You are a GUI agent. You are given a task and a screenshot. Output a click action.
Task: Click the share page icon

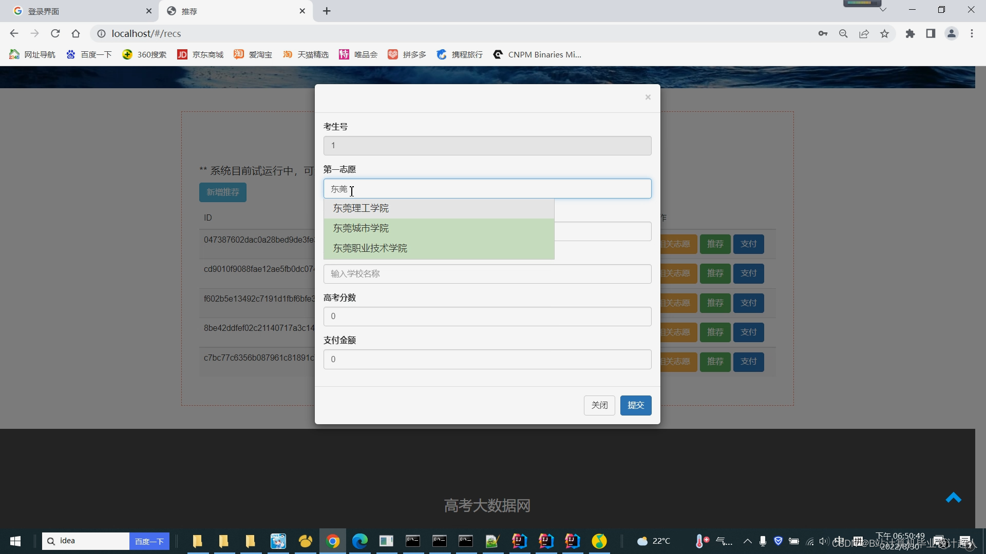[864, 33]
